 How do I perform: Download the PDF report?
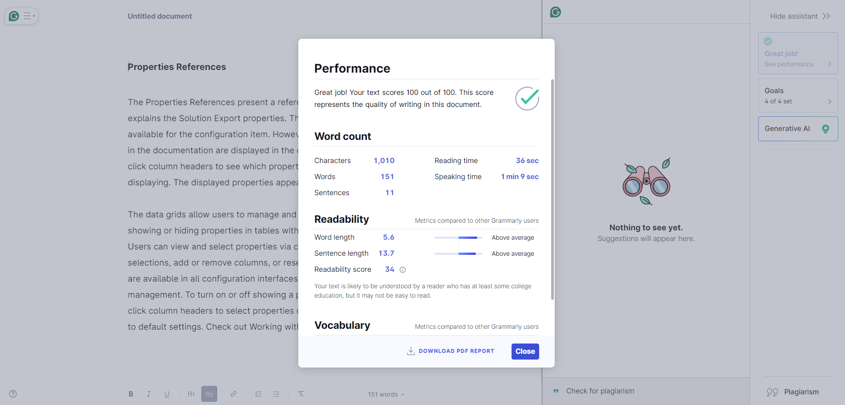click(451, 351)
